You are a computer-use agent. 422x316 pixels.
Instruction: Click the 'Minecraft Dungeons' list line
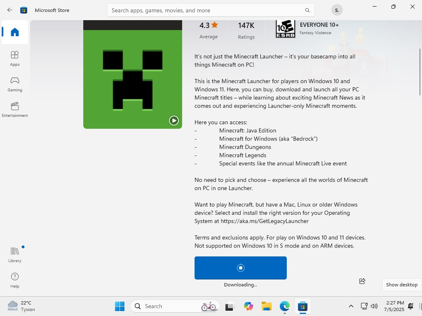(245, 147)
